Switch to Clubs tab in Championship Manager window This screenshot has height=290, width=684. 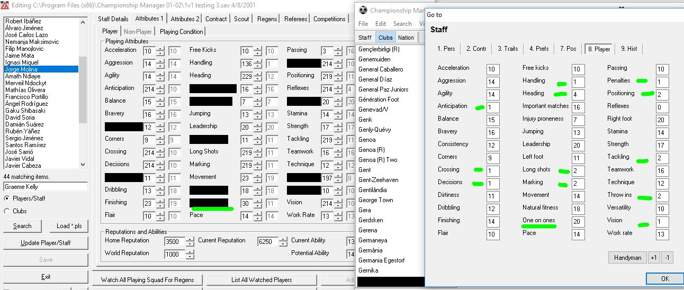click(385, 38)
